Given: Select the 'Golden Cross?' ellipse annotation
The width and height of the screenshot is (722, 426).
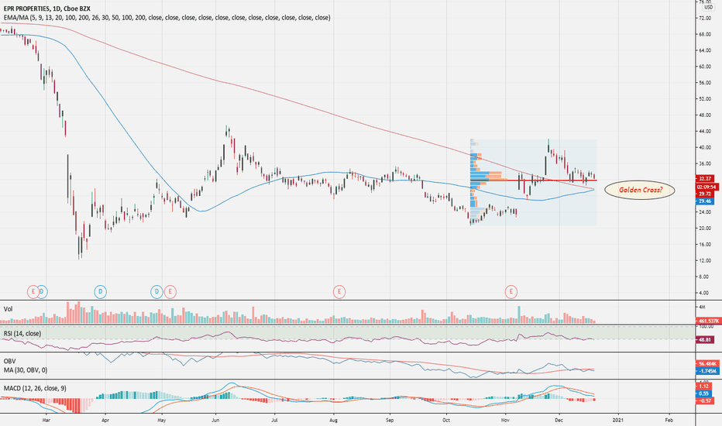Looking at the screenshot, I should (x=640, y=190).
